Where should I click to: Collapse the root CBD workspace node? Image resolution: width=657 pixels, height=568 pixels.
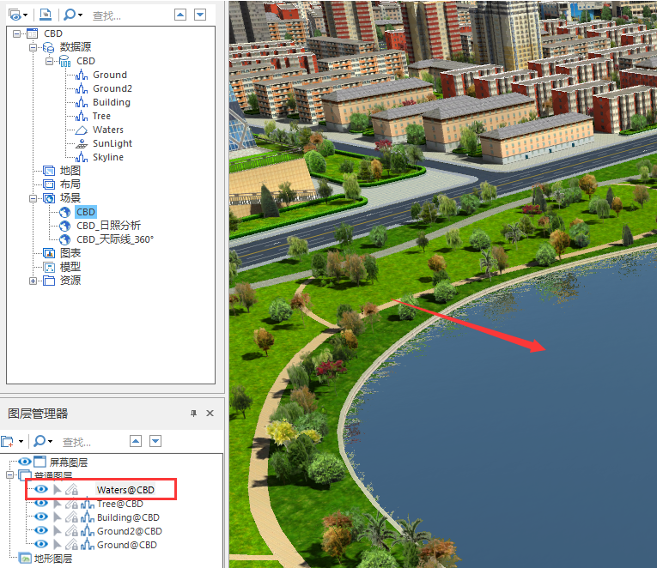(16, 33)
